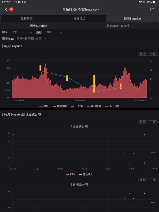Toggle the 股价 legend series
This screenshot has width=159, height=212.
tap(44, 106)
